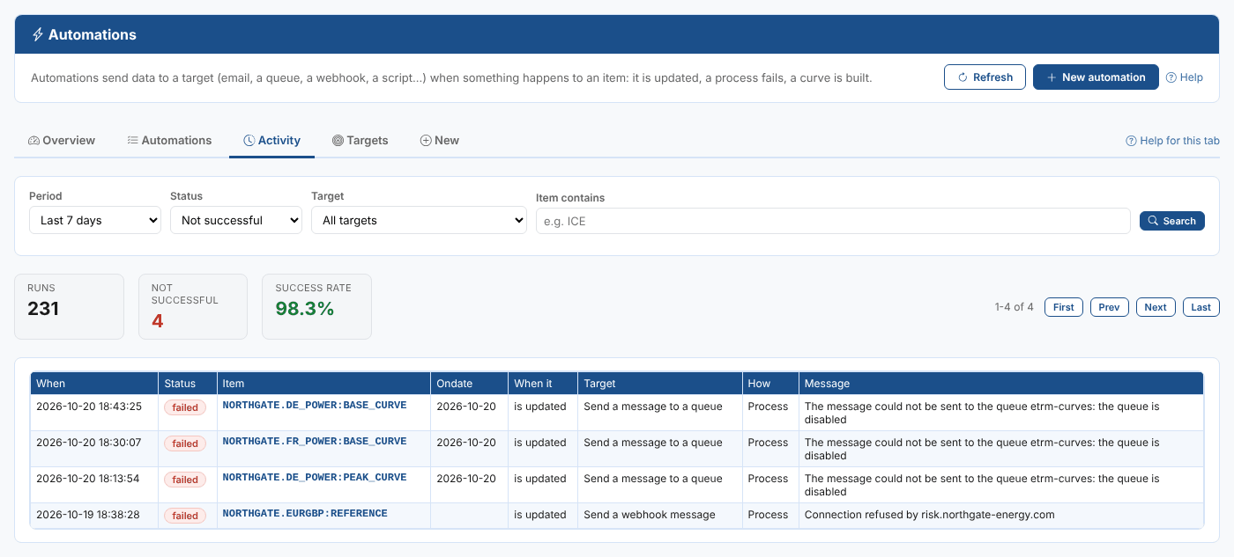Open NORTHGATE.EURGBP:REFERENCE item

pos(305,514)
